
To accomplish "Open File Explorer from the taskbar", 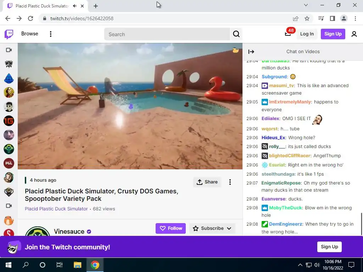I will 78,265.
